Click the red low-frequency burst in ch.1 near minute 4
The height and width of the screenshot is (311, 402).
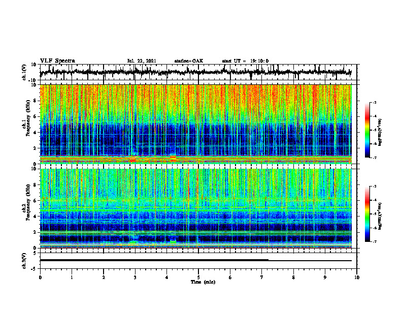click(x=173, y=158)
